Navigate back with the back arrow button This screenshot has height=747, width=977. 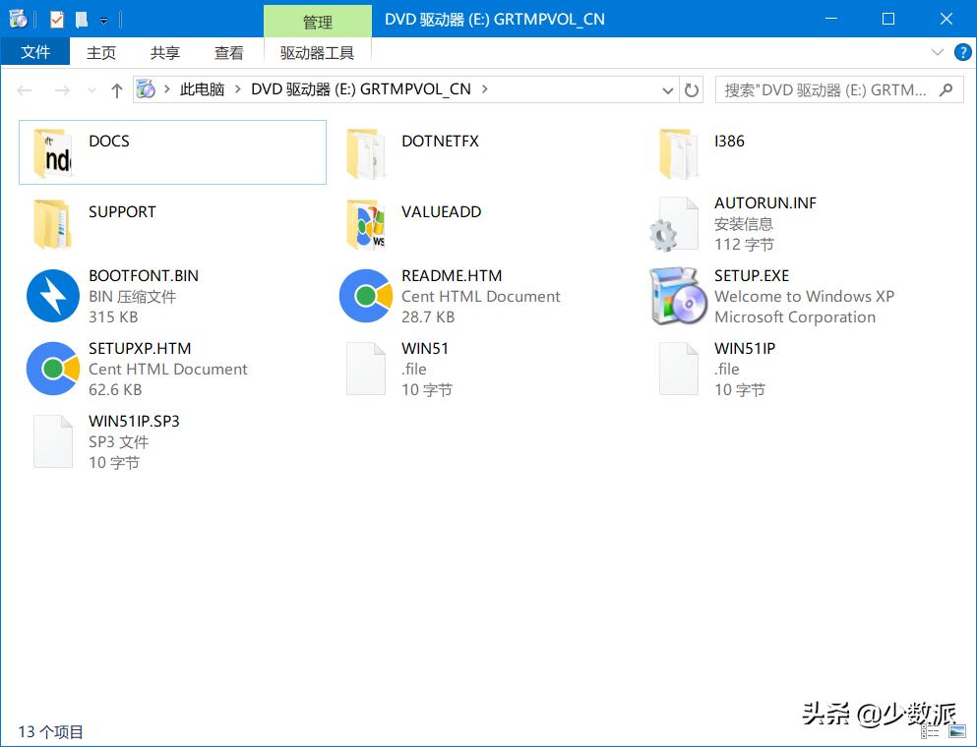pyautogui.click(x=24, y=88)
